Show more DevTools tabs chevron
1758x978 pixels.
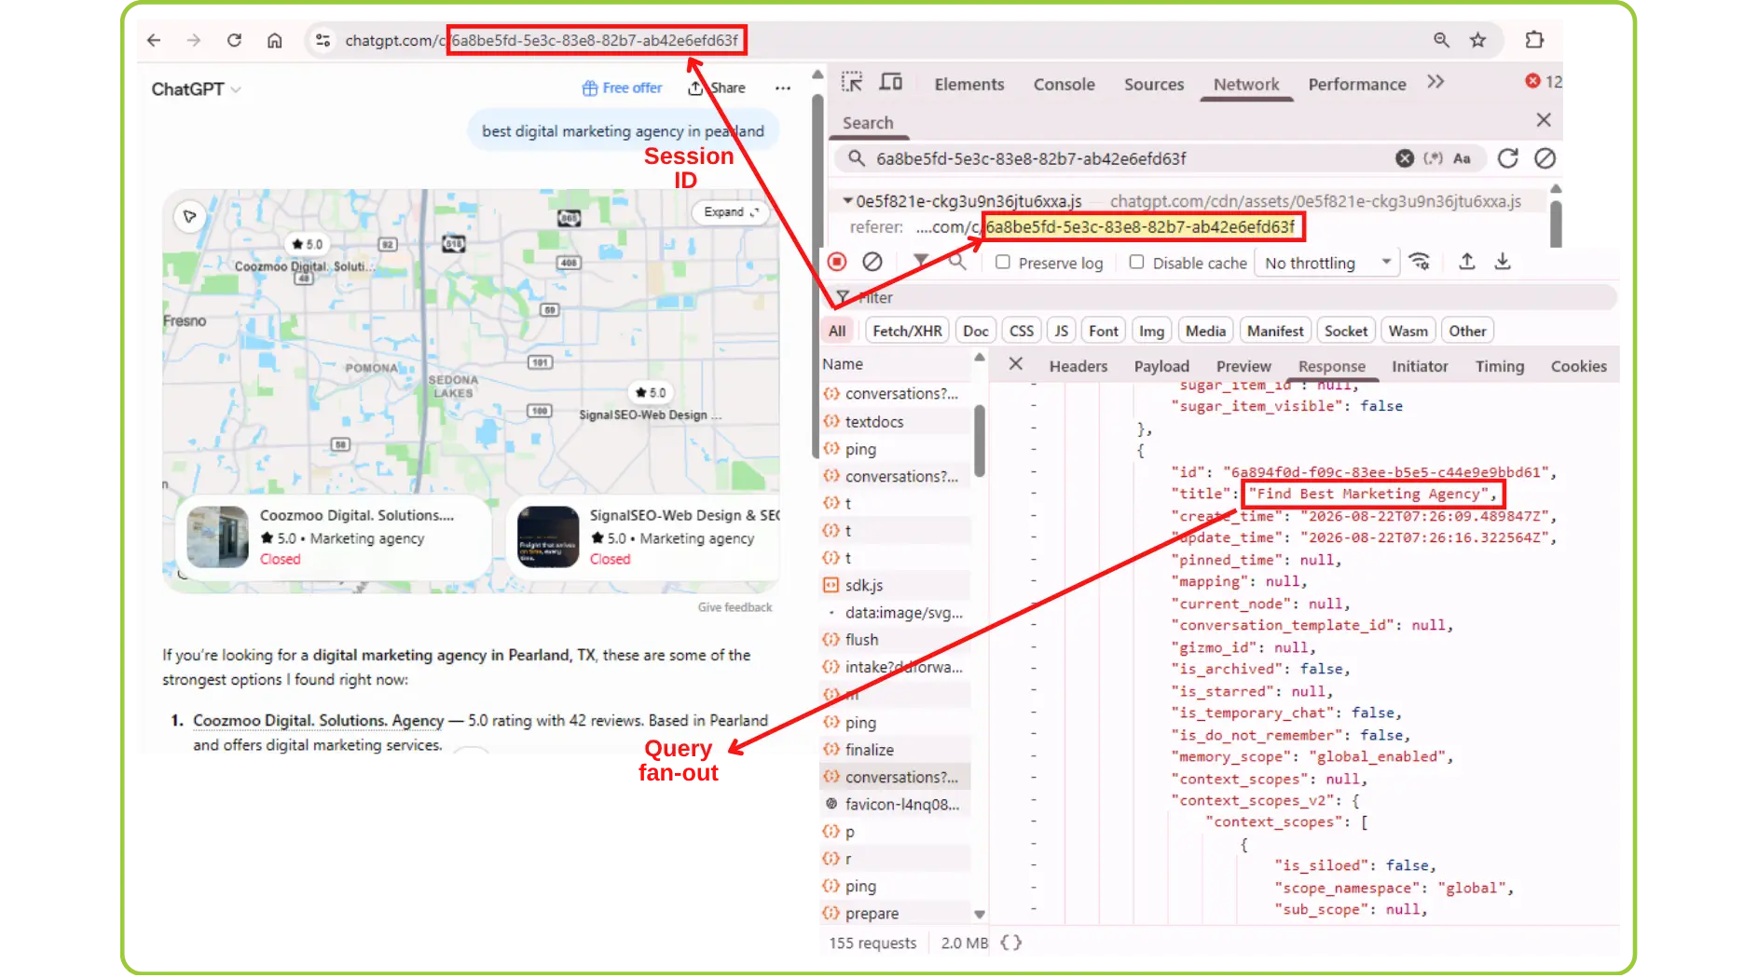1435,82
